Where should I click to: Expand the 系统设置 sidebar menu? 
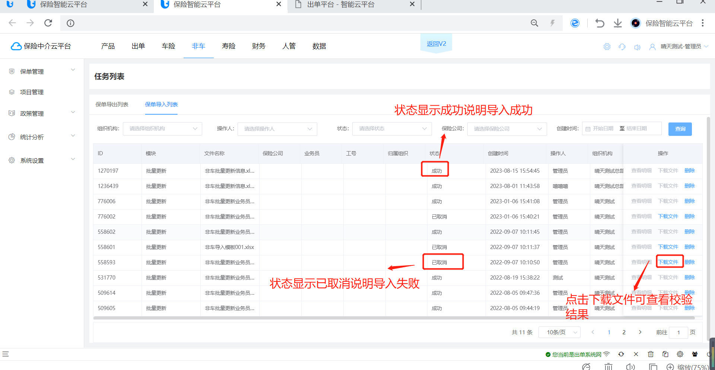tap(42, 160)
